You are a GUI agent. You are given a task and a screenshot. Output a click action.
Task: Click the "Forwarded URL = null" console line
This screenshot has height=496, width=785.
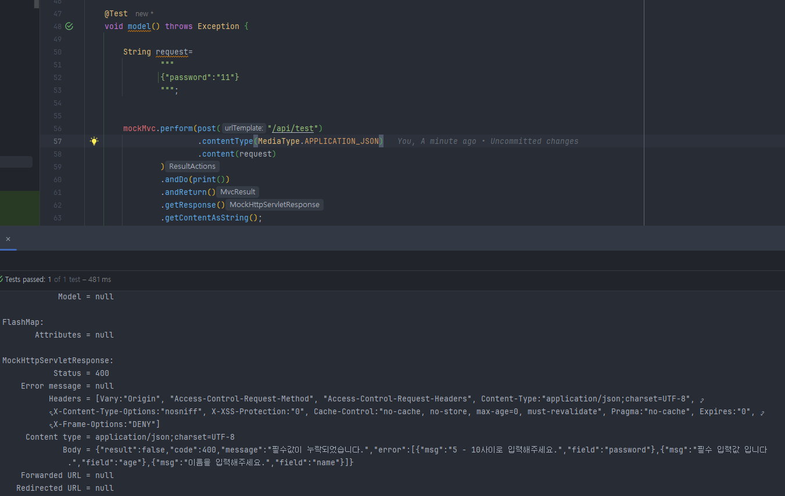pyautogui.click(x=67, y=475)
